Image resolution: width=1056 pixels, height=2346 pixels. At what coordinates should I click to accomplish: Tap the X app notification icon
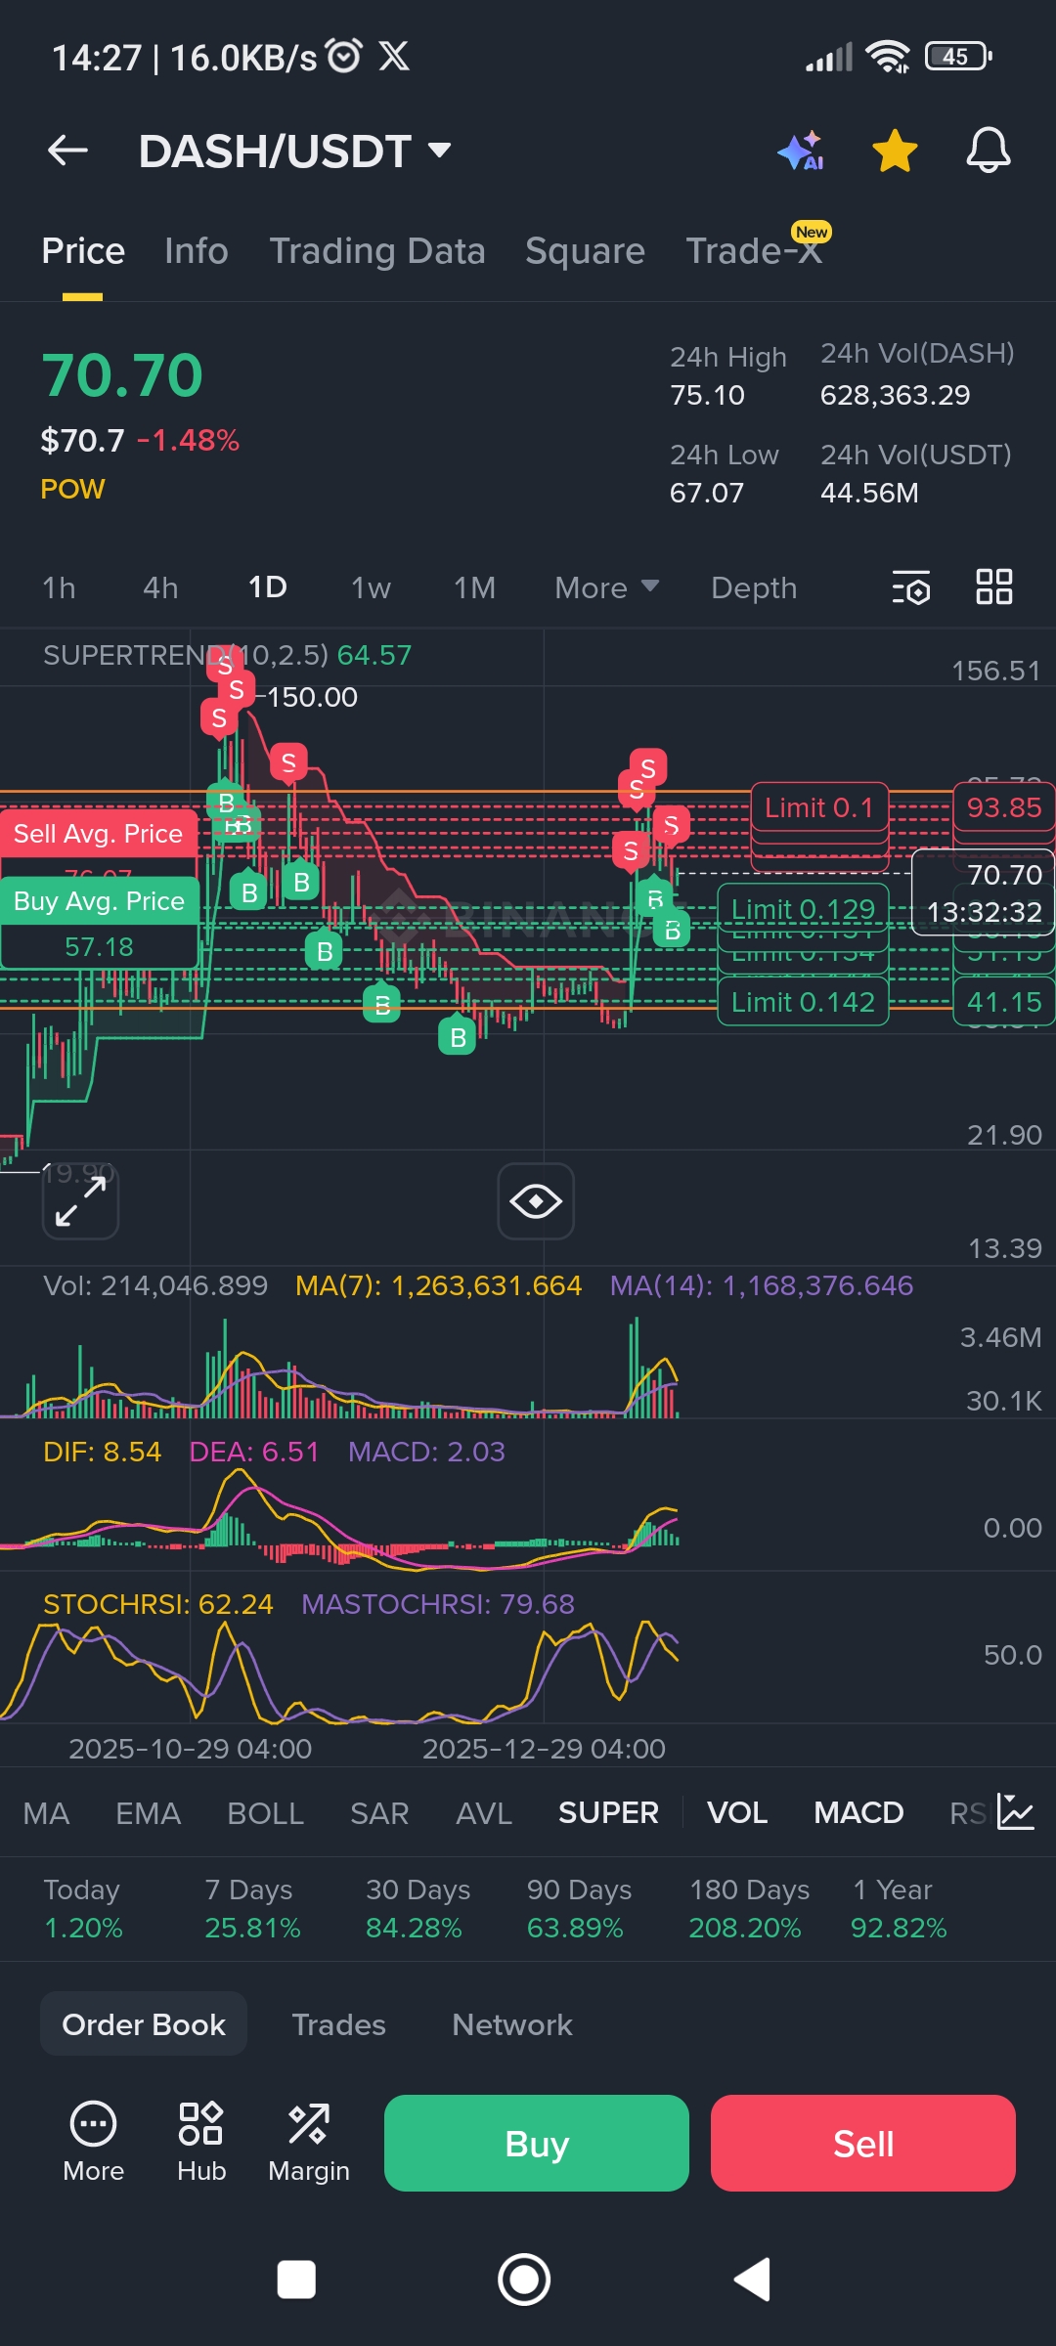coord(394,56)
